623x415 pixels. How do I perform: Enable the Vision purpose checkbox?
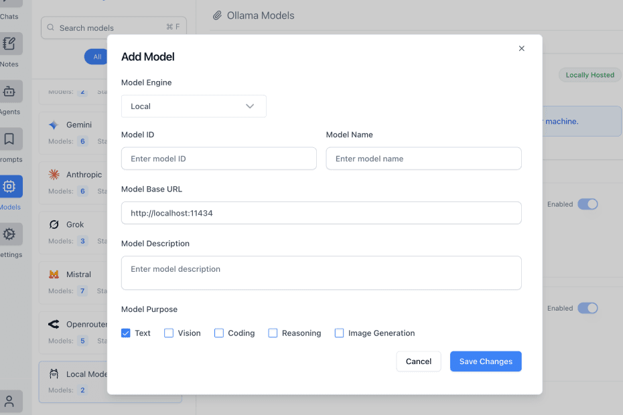[x=169, y=333]
